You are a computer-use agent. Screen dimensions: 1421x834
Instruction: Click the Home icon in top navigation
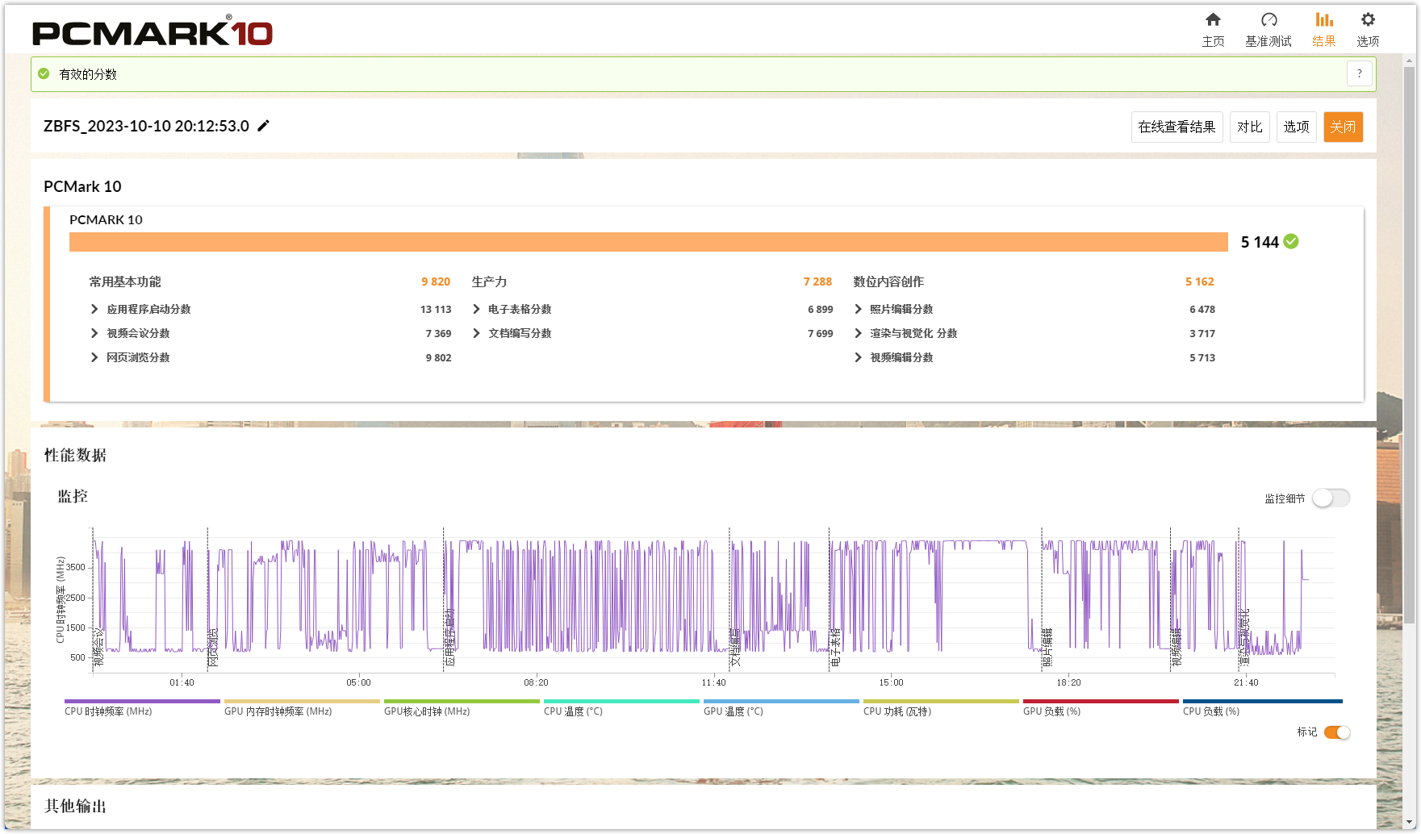pyautogui.click(x=1213, y=20)
